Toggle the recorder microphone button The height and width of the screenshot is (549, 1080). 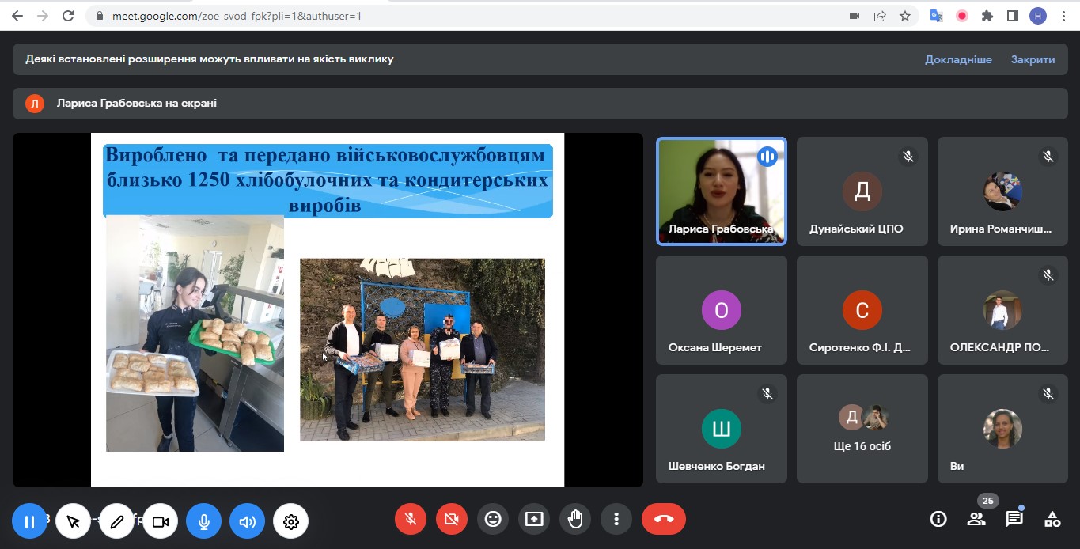(203, 521)
